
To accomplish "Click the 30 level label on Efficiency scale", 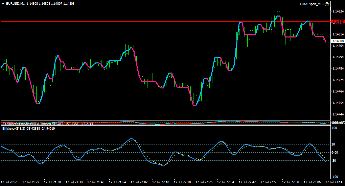I will [333, 144].
